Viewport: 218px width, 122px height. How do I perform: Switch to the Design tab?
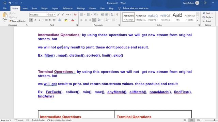(44, 8)
